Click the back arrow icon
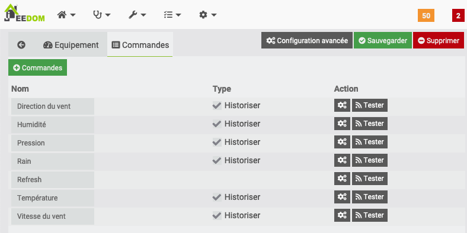The image size is (467, 233). (21, 45)
